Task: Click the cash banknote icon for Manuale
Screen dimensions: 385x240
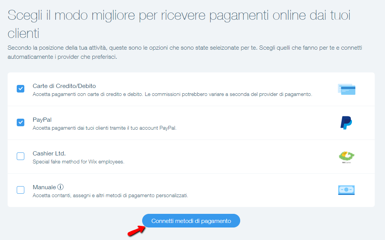Action: pos(347,190)
